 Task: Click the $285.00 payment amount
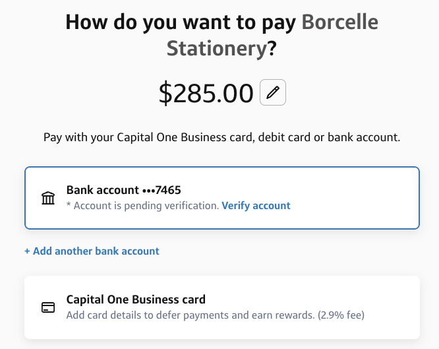pyautogui.click(x=206, y=93)
